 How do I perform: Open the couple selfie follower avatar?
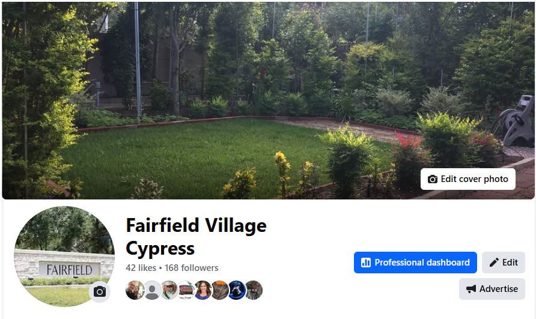(x=135, y=290)
